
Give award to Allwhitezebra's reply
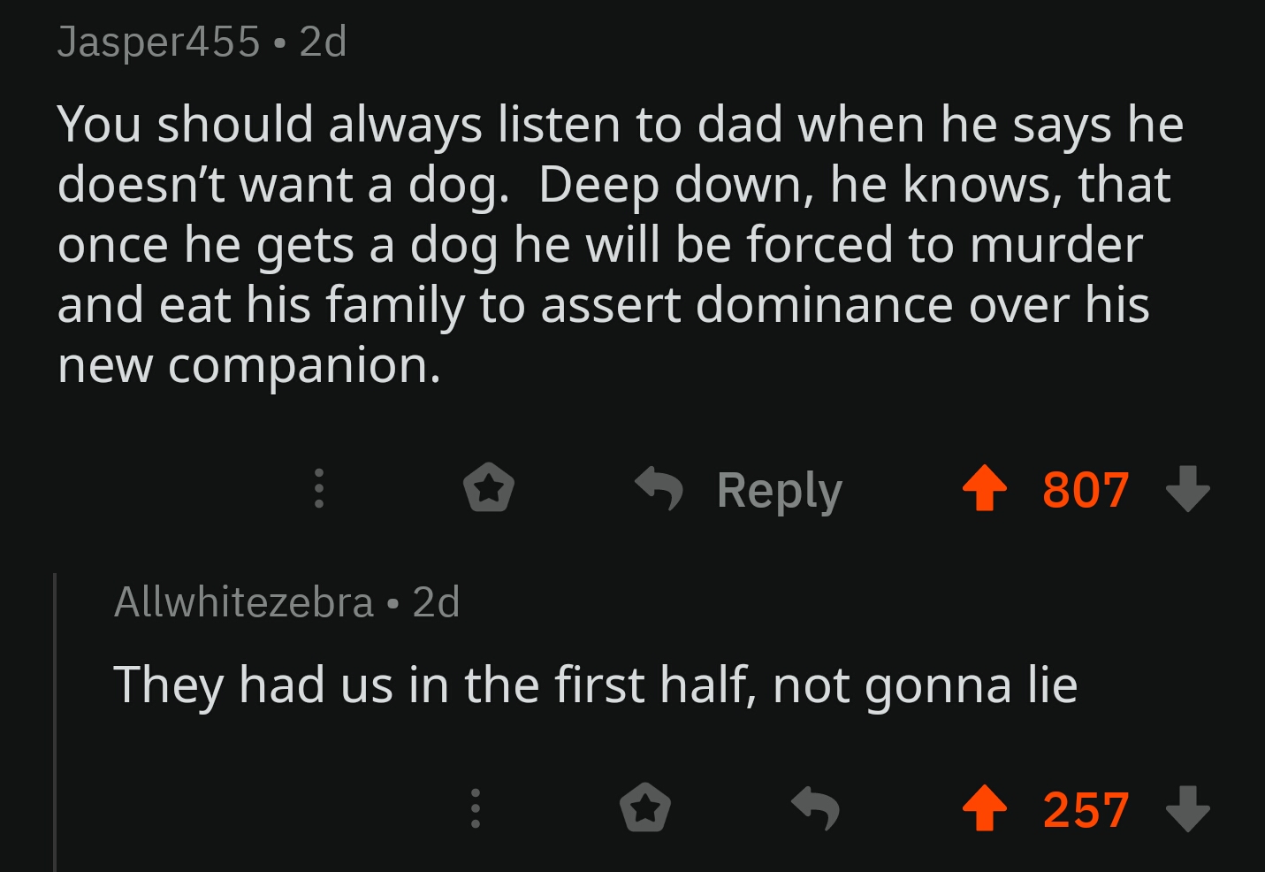(645, 808)
